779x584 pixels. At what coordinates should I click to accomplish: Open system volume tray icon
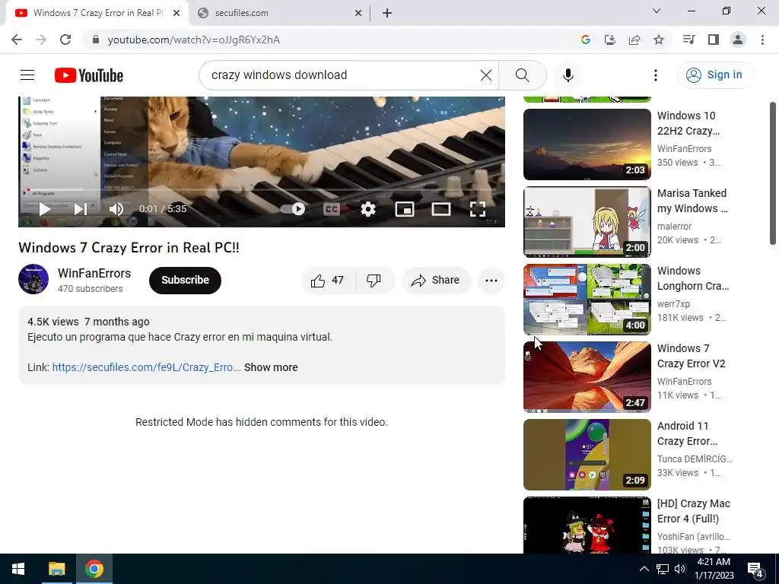680,569
